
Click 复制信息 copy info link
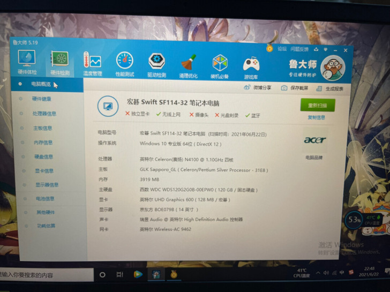pos(316,117)
